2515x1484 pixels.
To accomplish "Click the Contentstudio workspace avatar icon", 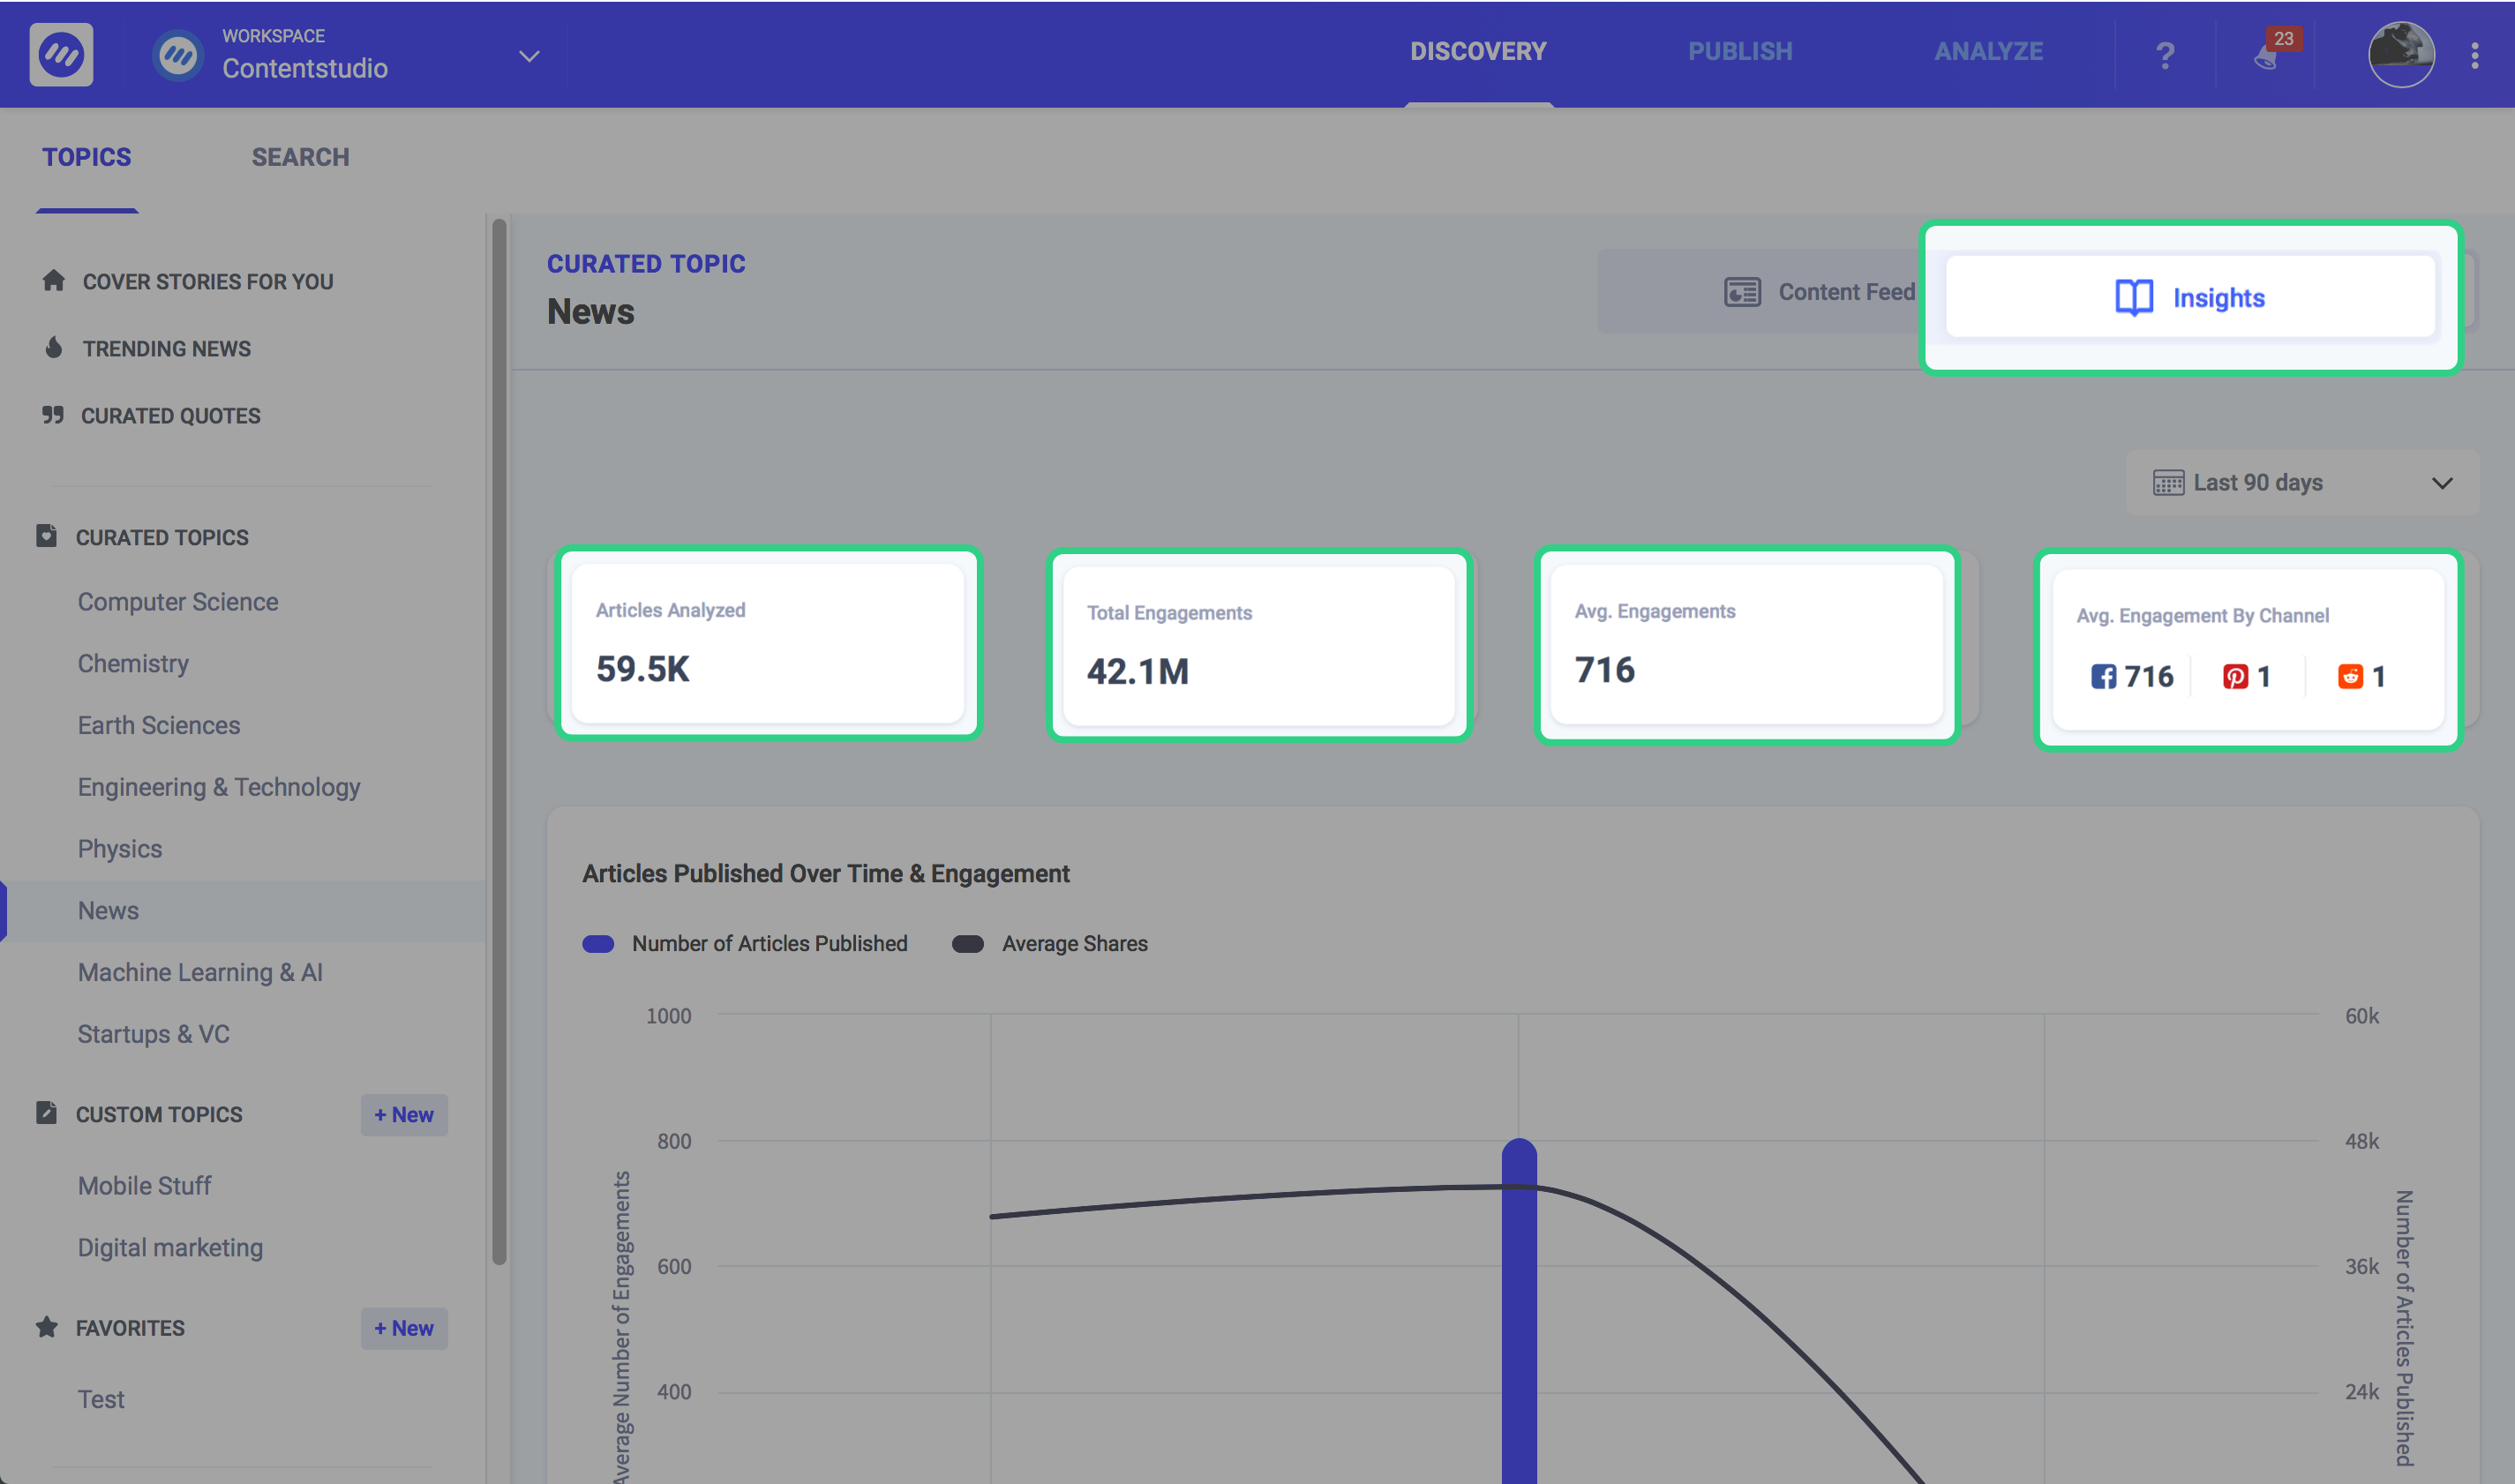I will point(179,55).
